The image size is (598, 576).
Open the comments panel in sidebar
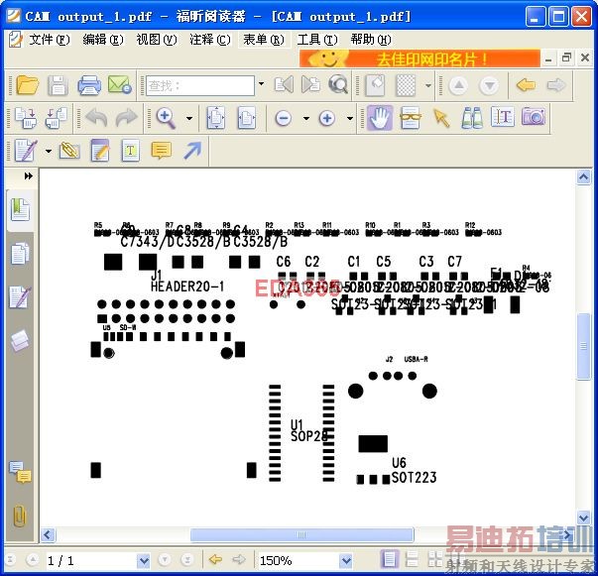20,472
